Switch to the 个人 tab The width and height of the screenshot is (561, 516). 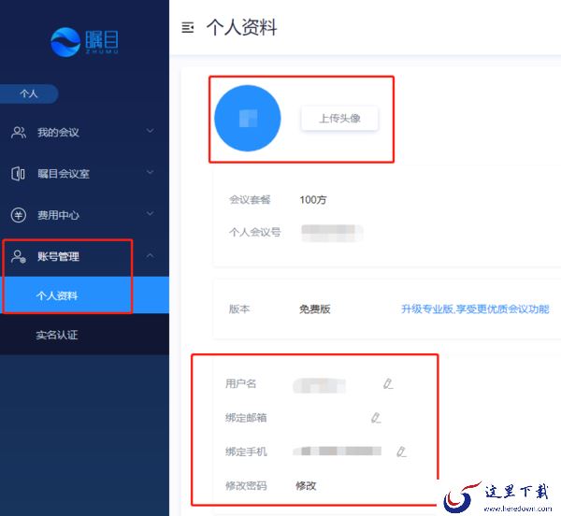click(29, 94)
